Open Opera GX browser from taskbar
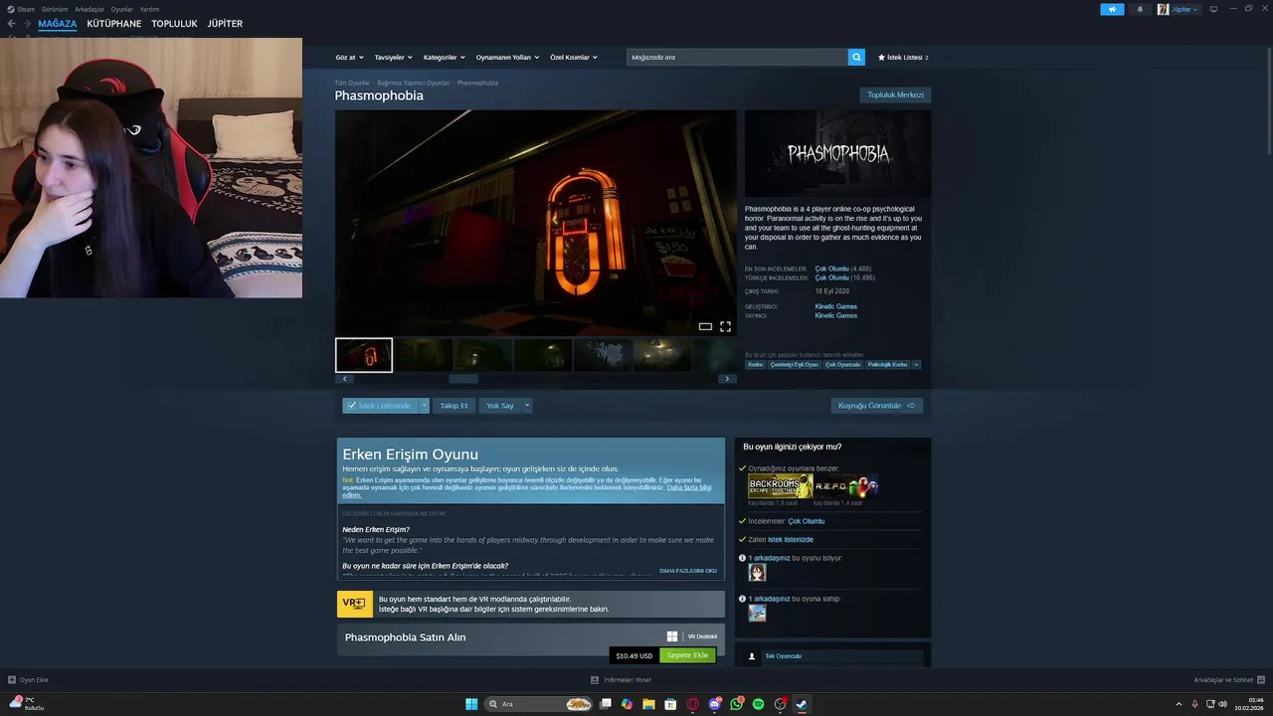Image resolution: width=1273 pixels, height=716 pixels. point(693,704)
